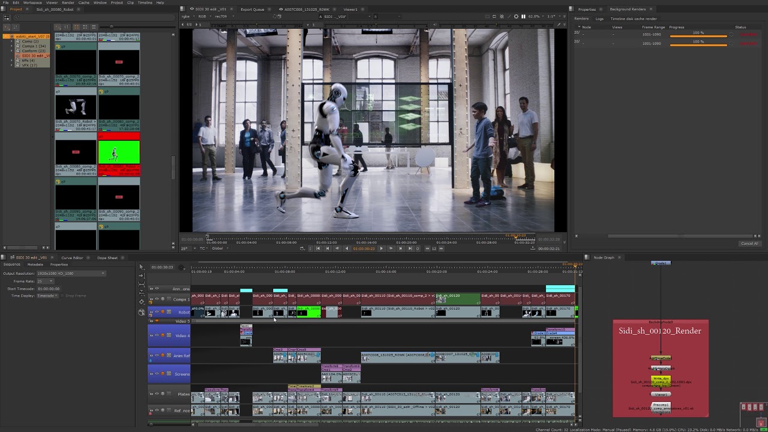768x432 pixels.
Task: Select the Viewer node in Node Graph
Action: (661, 394)
